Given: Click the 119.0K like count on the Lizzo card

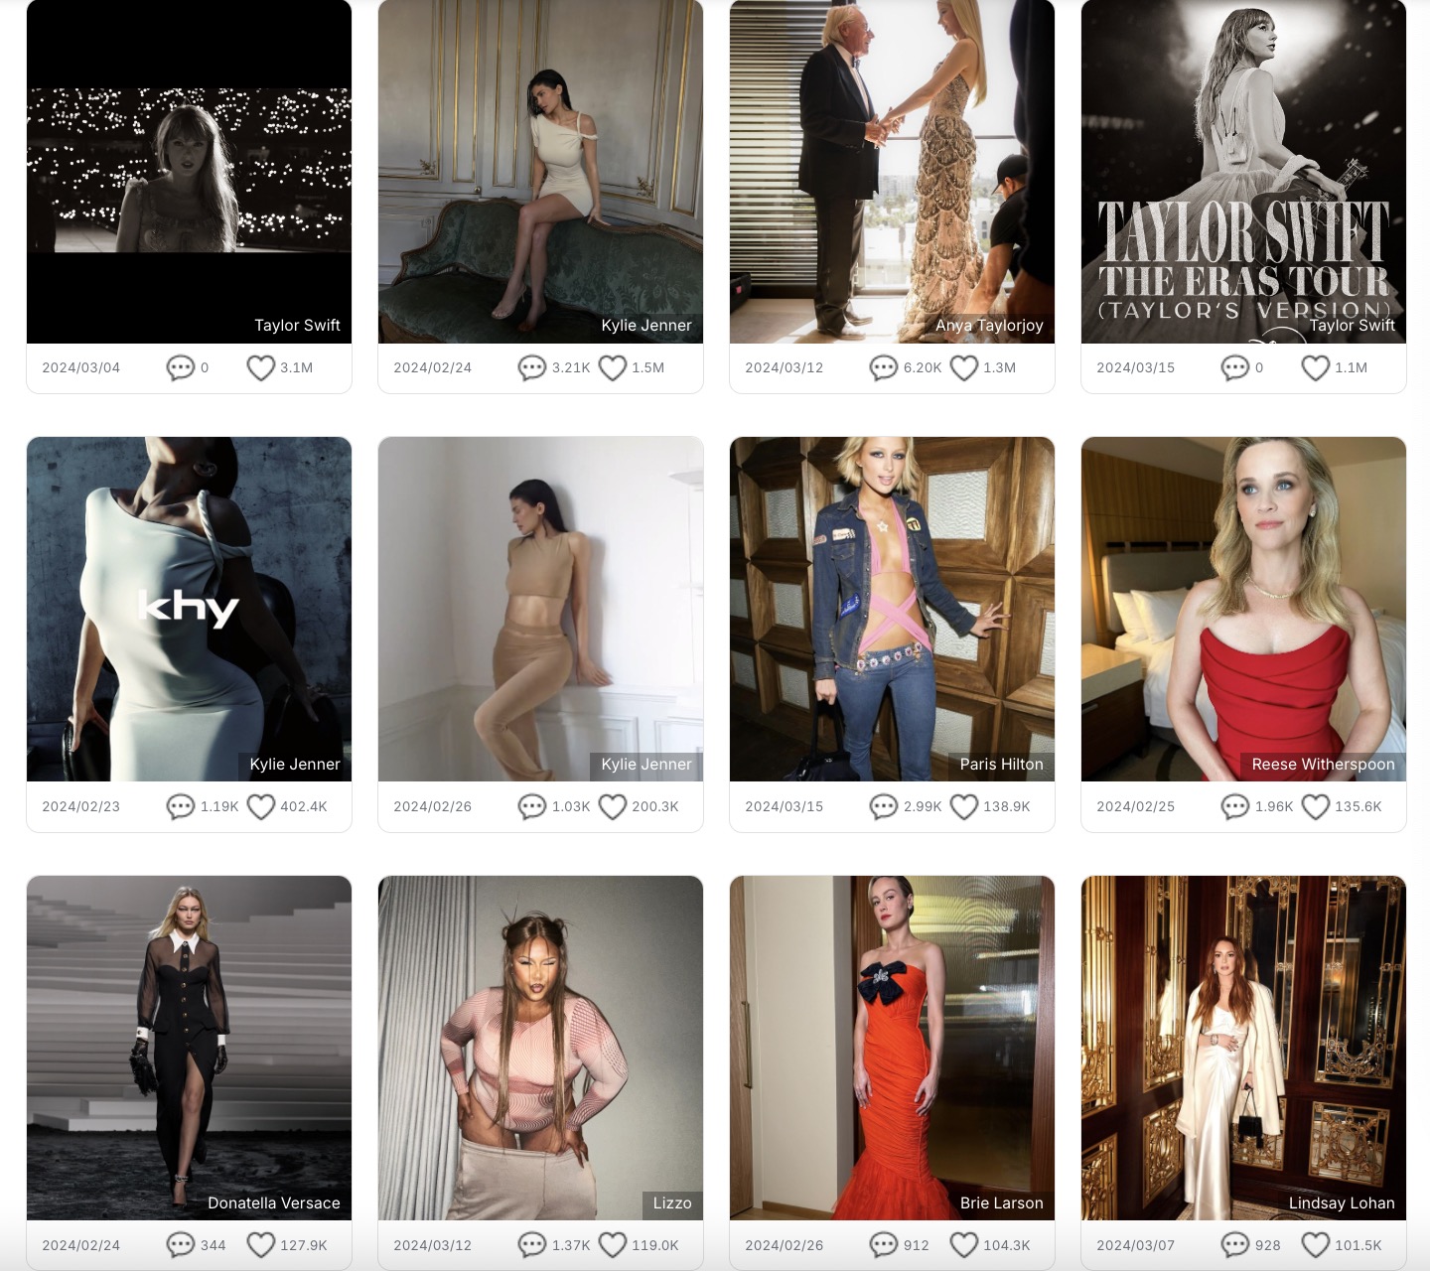Looking at the screenshot, I should [x=655, y=1245].
